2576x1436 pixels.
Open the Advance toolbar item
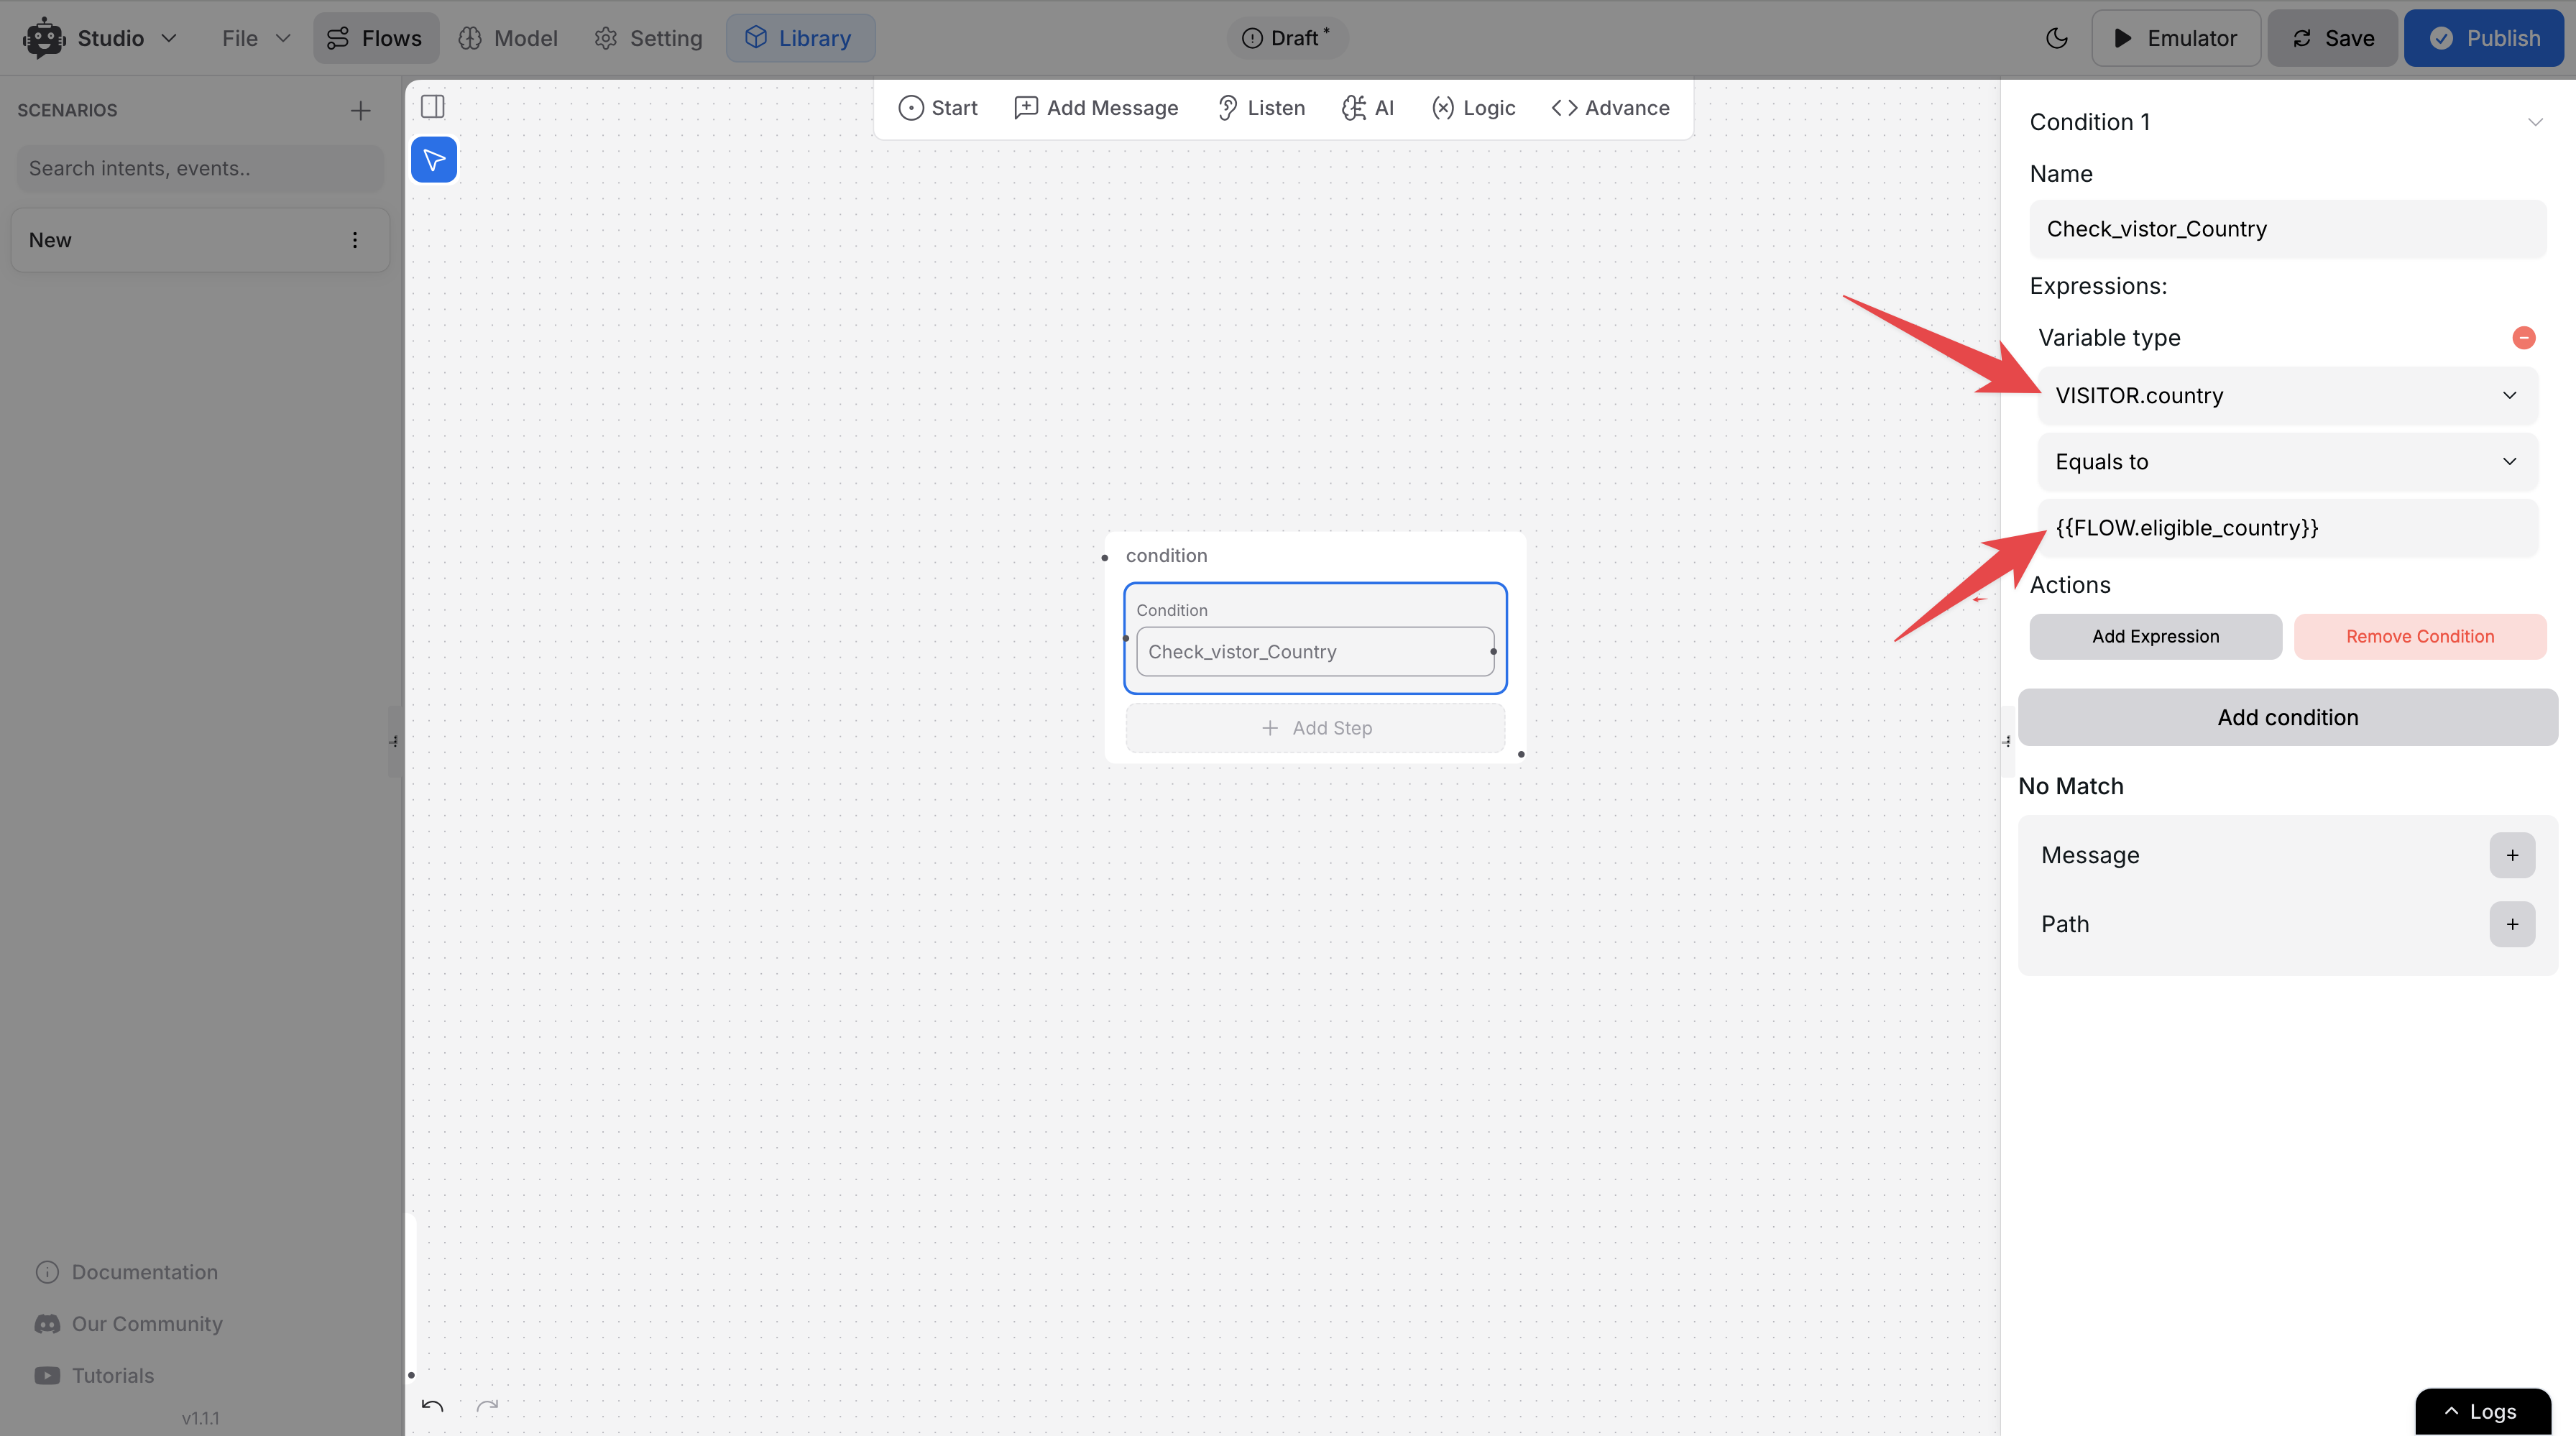1610,108
